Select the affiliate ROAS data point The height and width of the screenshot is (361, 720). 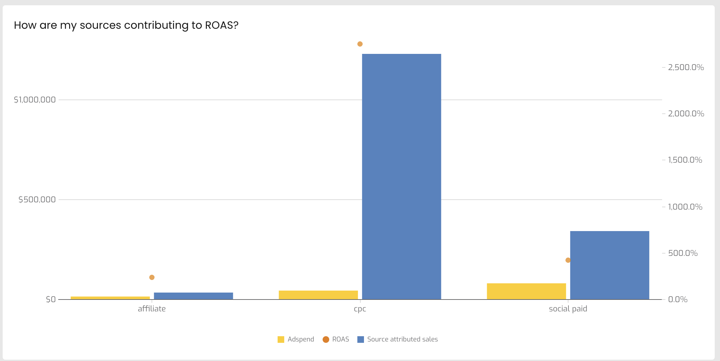click(152, 277)
